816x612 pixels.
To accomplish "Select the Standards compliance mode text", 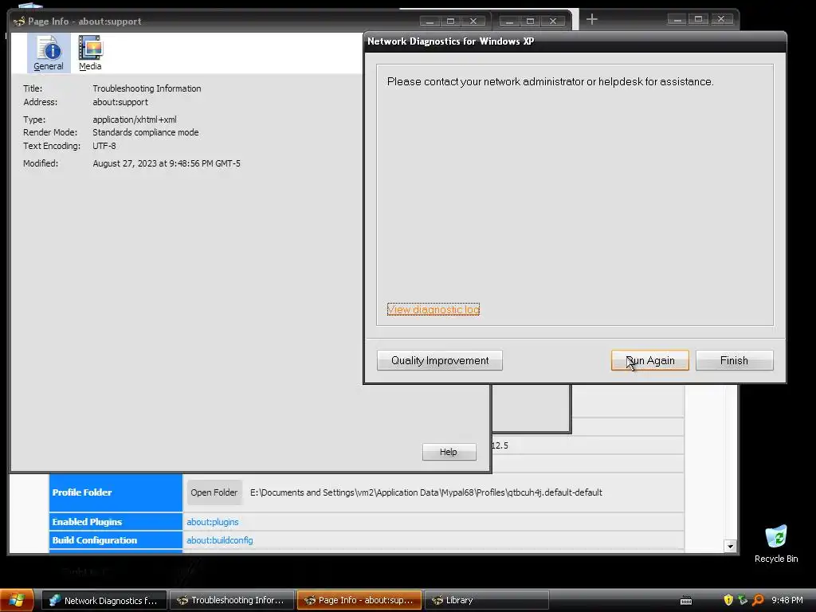I will point(146,132).
